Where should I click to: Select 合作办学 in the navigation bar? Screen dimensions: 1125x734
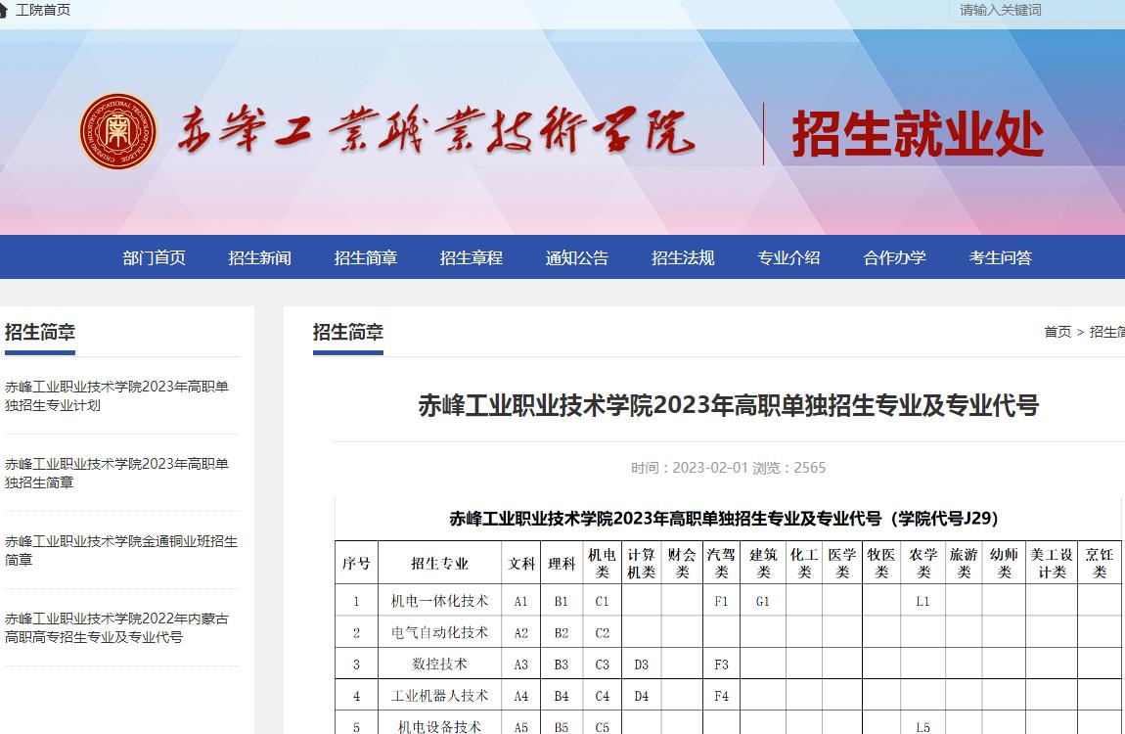(895, 257)
